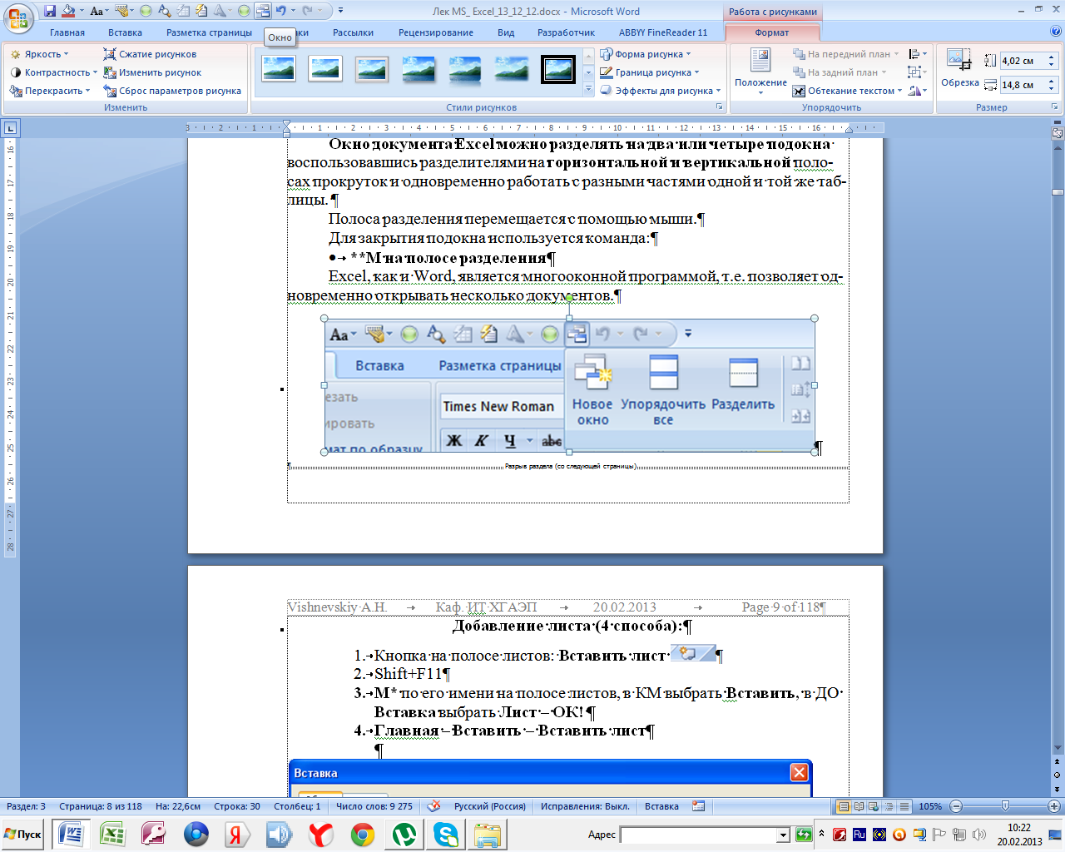
Task: Click the Office button
Action: pyautogui.click(x=18, y=17)
